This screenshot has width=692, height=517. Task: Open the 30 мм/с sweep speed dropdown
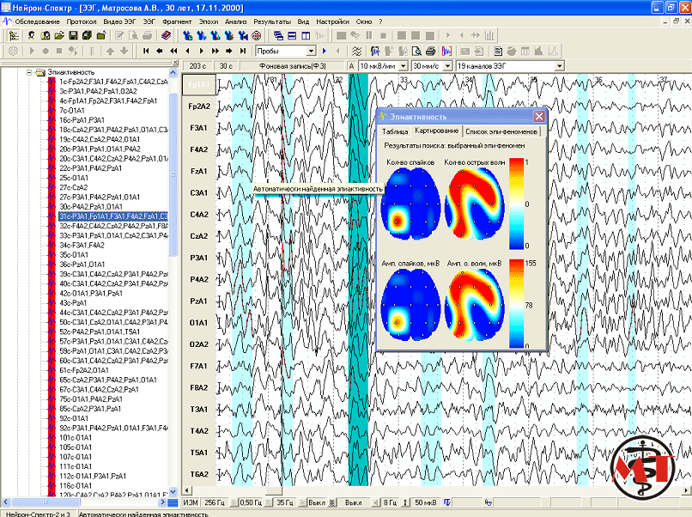pos(447,66)
